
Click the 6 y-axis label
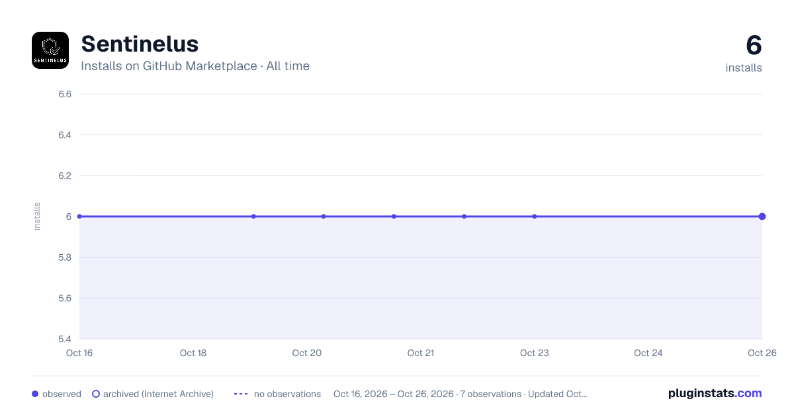click(x=68, y=216)
